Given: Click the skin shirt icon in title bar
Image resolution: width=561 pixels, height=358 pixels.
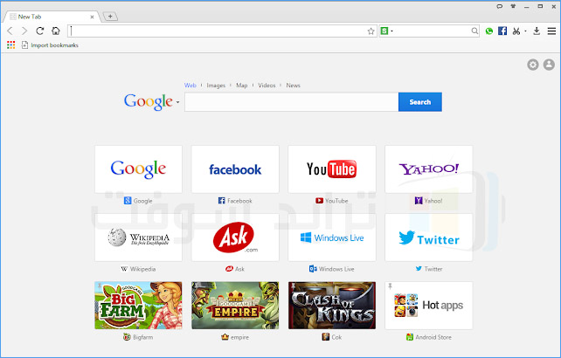Looking at the screenshot, I should [x=513, y=6].
